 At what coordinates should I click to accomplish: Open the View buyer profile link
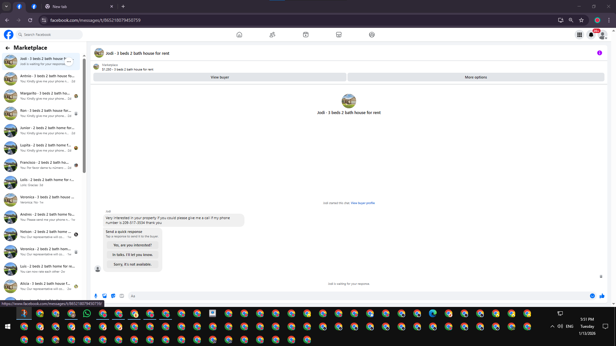(363, 203)
